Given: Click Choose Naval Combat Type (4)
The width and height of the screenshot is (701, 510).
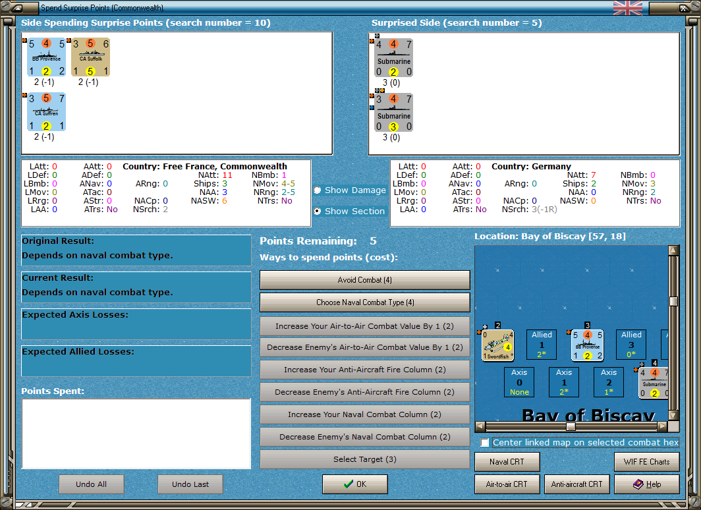Looking at the screenshot, I should click(365, 302).
